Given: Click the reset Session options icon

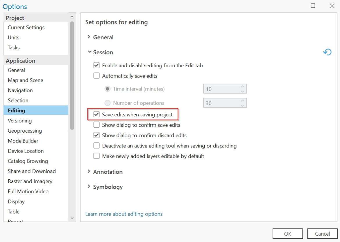Looking at the screenshot, I should 327,52.
